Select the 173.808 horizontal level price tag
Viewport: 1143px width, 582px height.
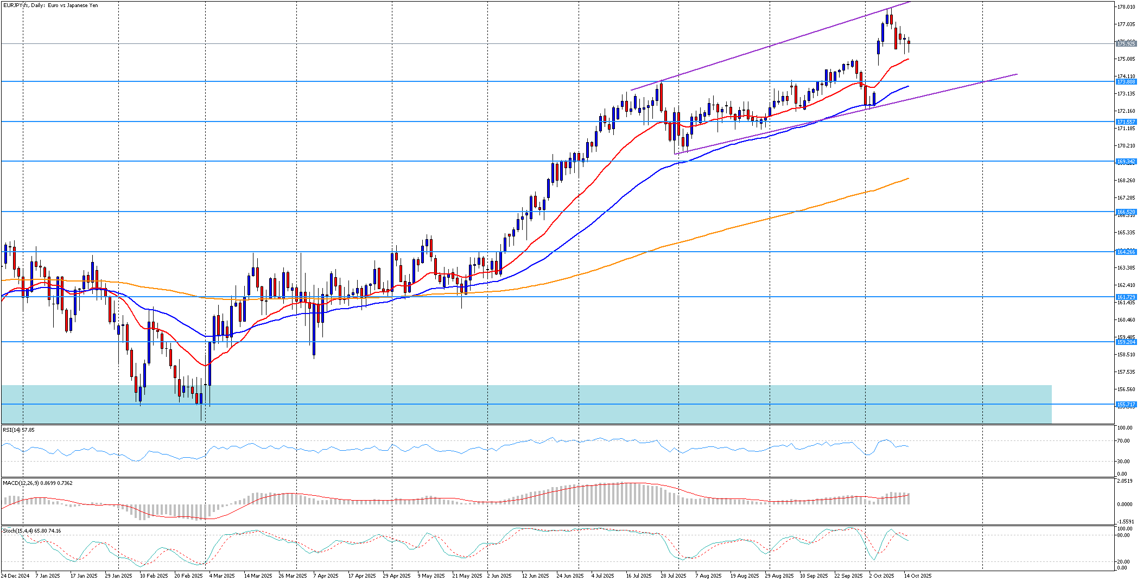tap(1126, 82)
